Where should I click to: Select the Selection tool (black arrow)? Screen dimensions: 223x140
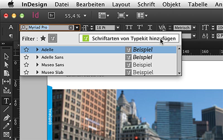click(6, 56)
